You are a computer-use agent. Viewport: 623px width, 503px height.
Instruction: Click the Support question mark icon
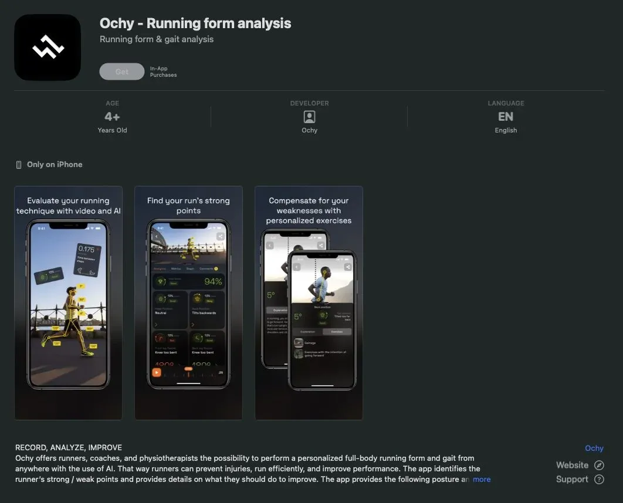[x=599, y=480]
